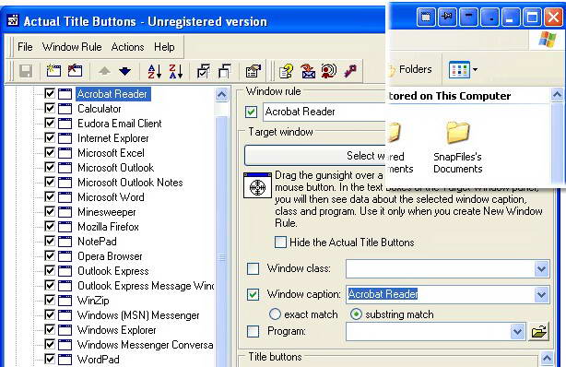Toggle the Window rule enabled checkbox
566x367 pixels.
[x=252, y=112]
